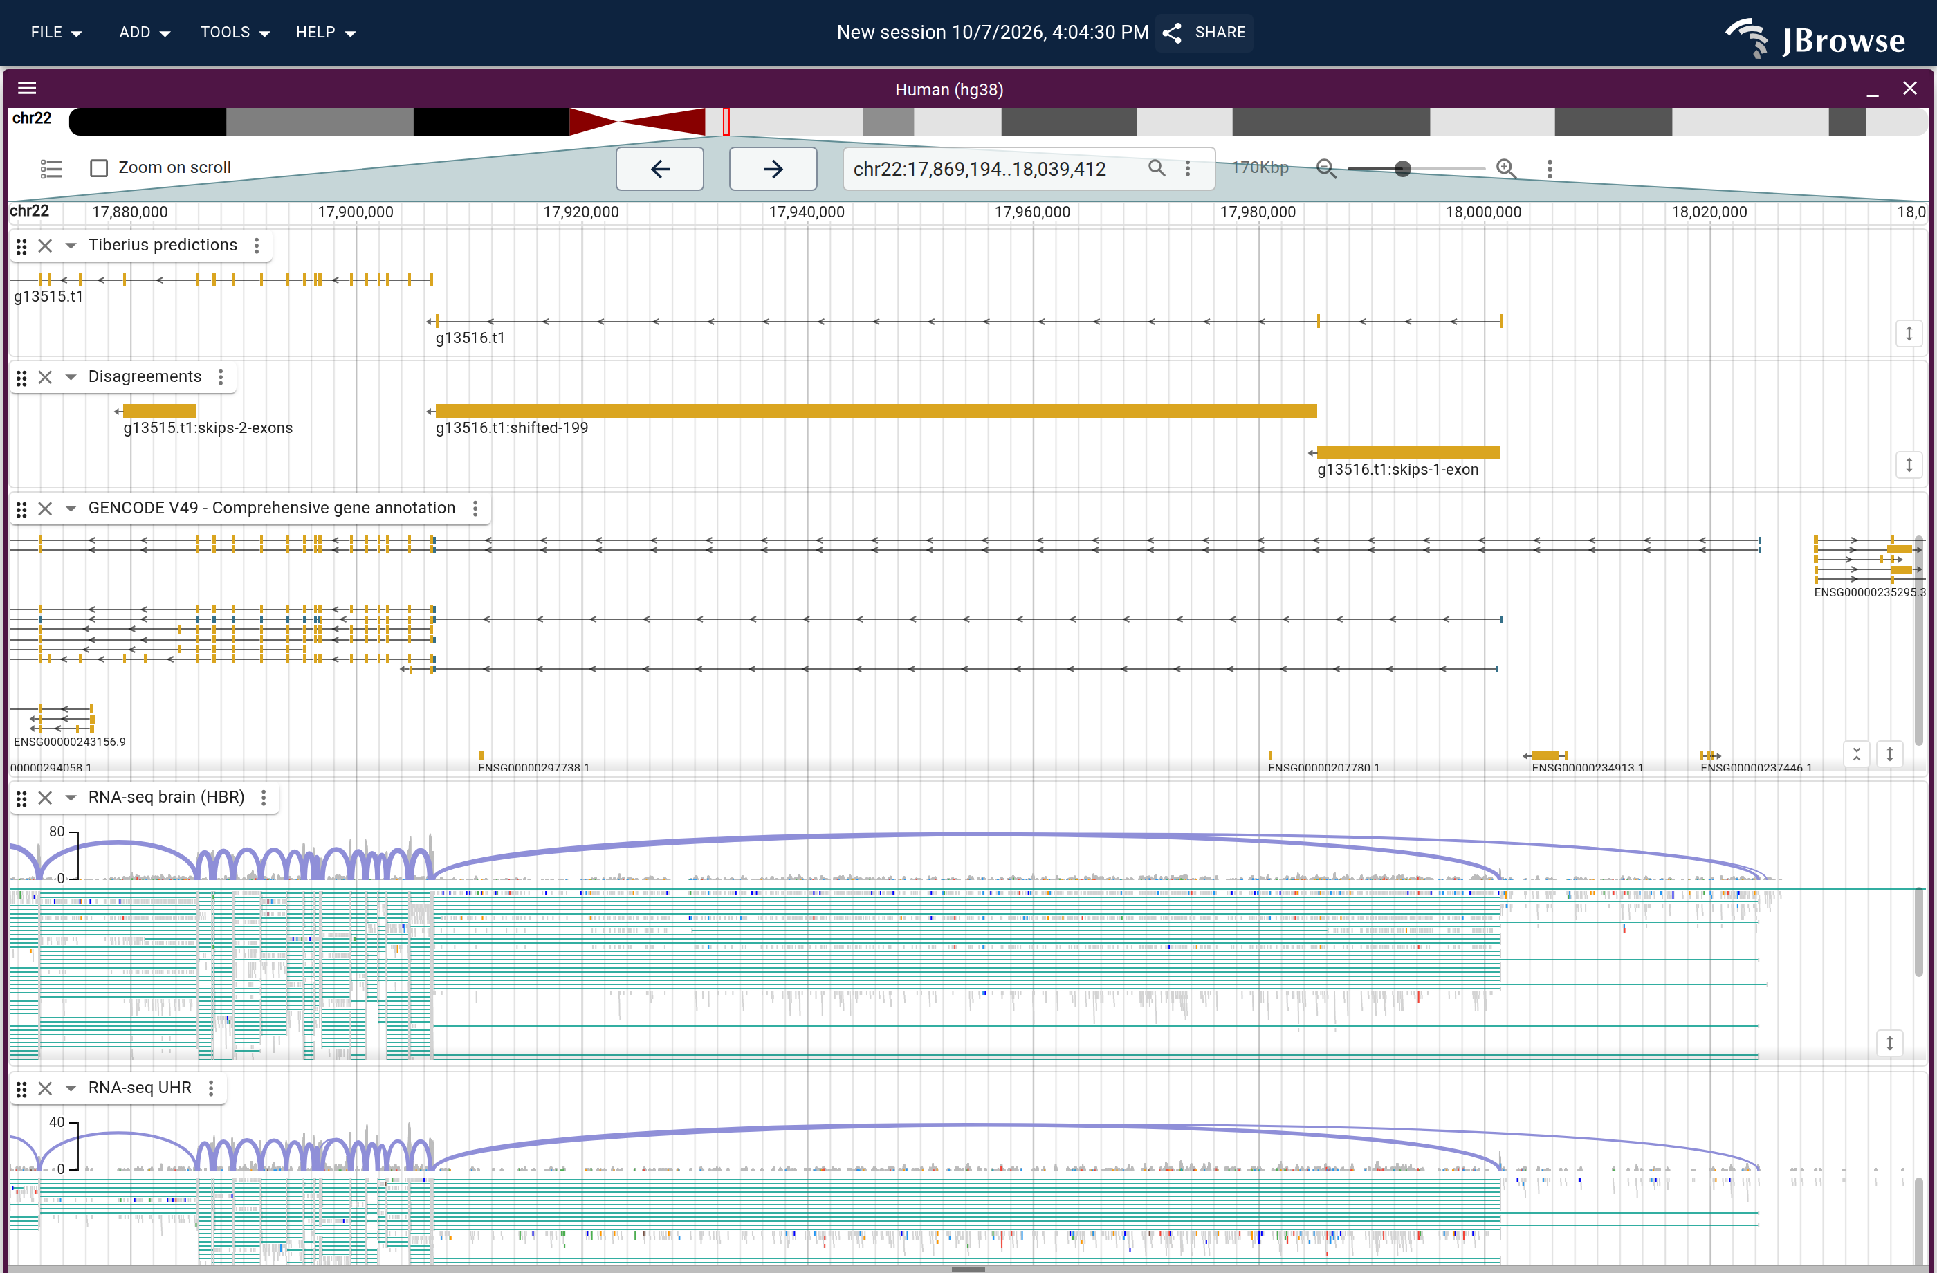Close the RNA-seq UHR track
1937x1273 pixels.
pyautogui.click(x=46, y=1088)
